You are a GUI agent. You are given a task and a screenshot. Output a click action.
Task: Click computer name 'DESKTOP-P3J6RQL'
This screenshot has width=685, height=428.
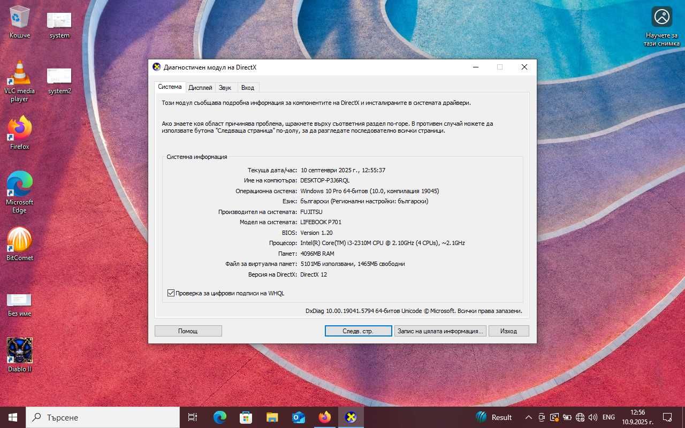click(325, 181)
